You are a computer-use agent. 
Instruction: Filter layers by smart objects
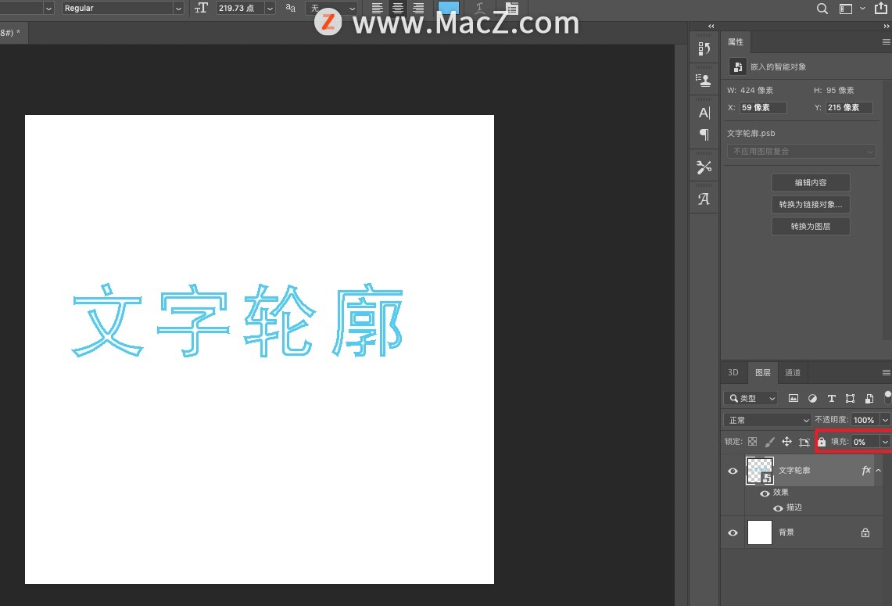click(869, 398)
